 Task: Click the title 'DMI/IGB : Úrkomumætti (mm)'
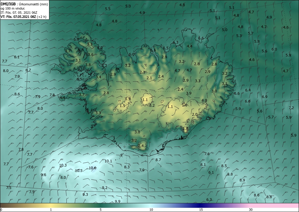pyautogui.click(x=24, y=4)
